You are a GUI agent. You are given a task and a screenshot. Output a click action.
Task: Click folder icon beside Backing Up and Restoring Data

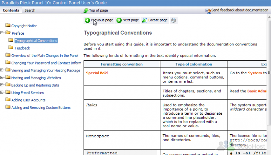8,84
